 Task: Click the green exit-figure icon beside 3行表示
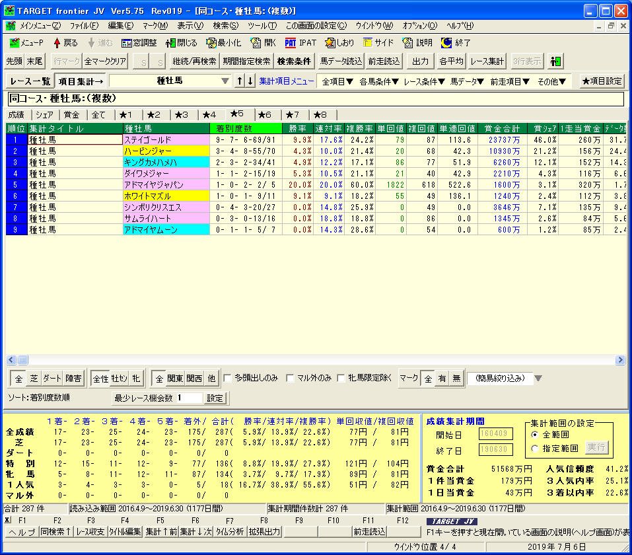coord(555,61)
